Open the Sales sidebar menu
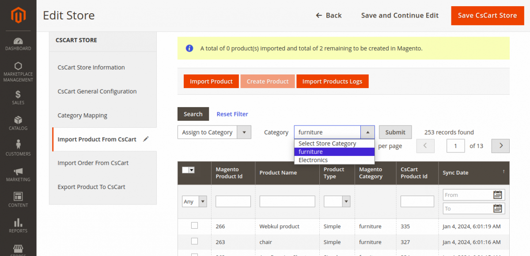The image size is (530, 256). pos(18,97)
